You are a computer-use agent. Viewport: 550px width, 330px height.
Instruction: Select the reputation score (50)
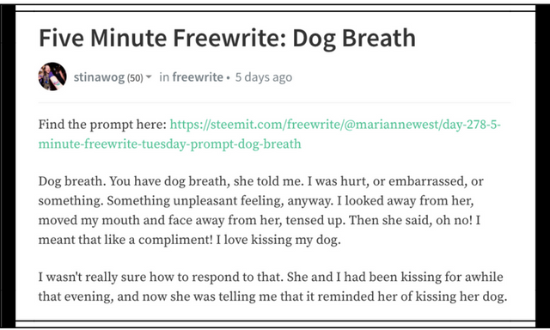135,77
